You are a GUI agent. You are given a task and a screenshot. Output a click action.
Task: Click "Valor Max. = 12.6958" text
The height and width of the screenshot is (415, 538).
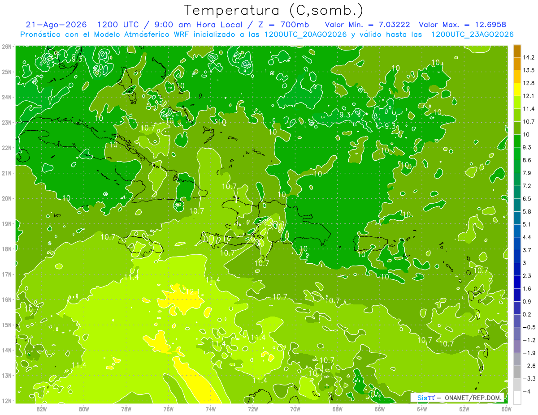point(463,24)
